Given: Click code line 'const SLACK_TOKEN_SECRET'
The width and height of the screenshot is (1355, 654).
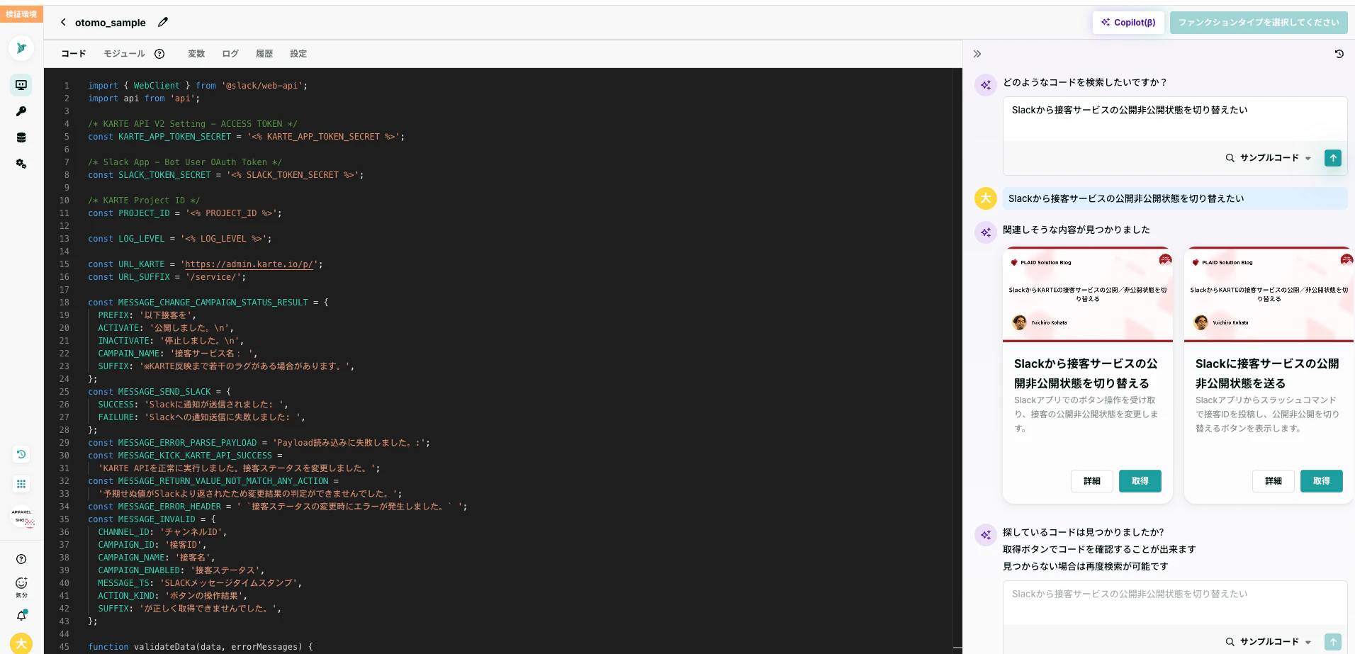Looking at the screenshot, I should [225, 175].
